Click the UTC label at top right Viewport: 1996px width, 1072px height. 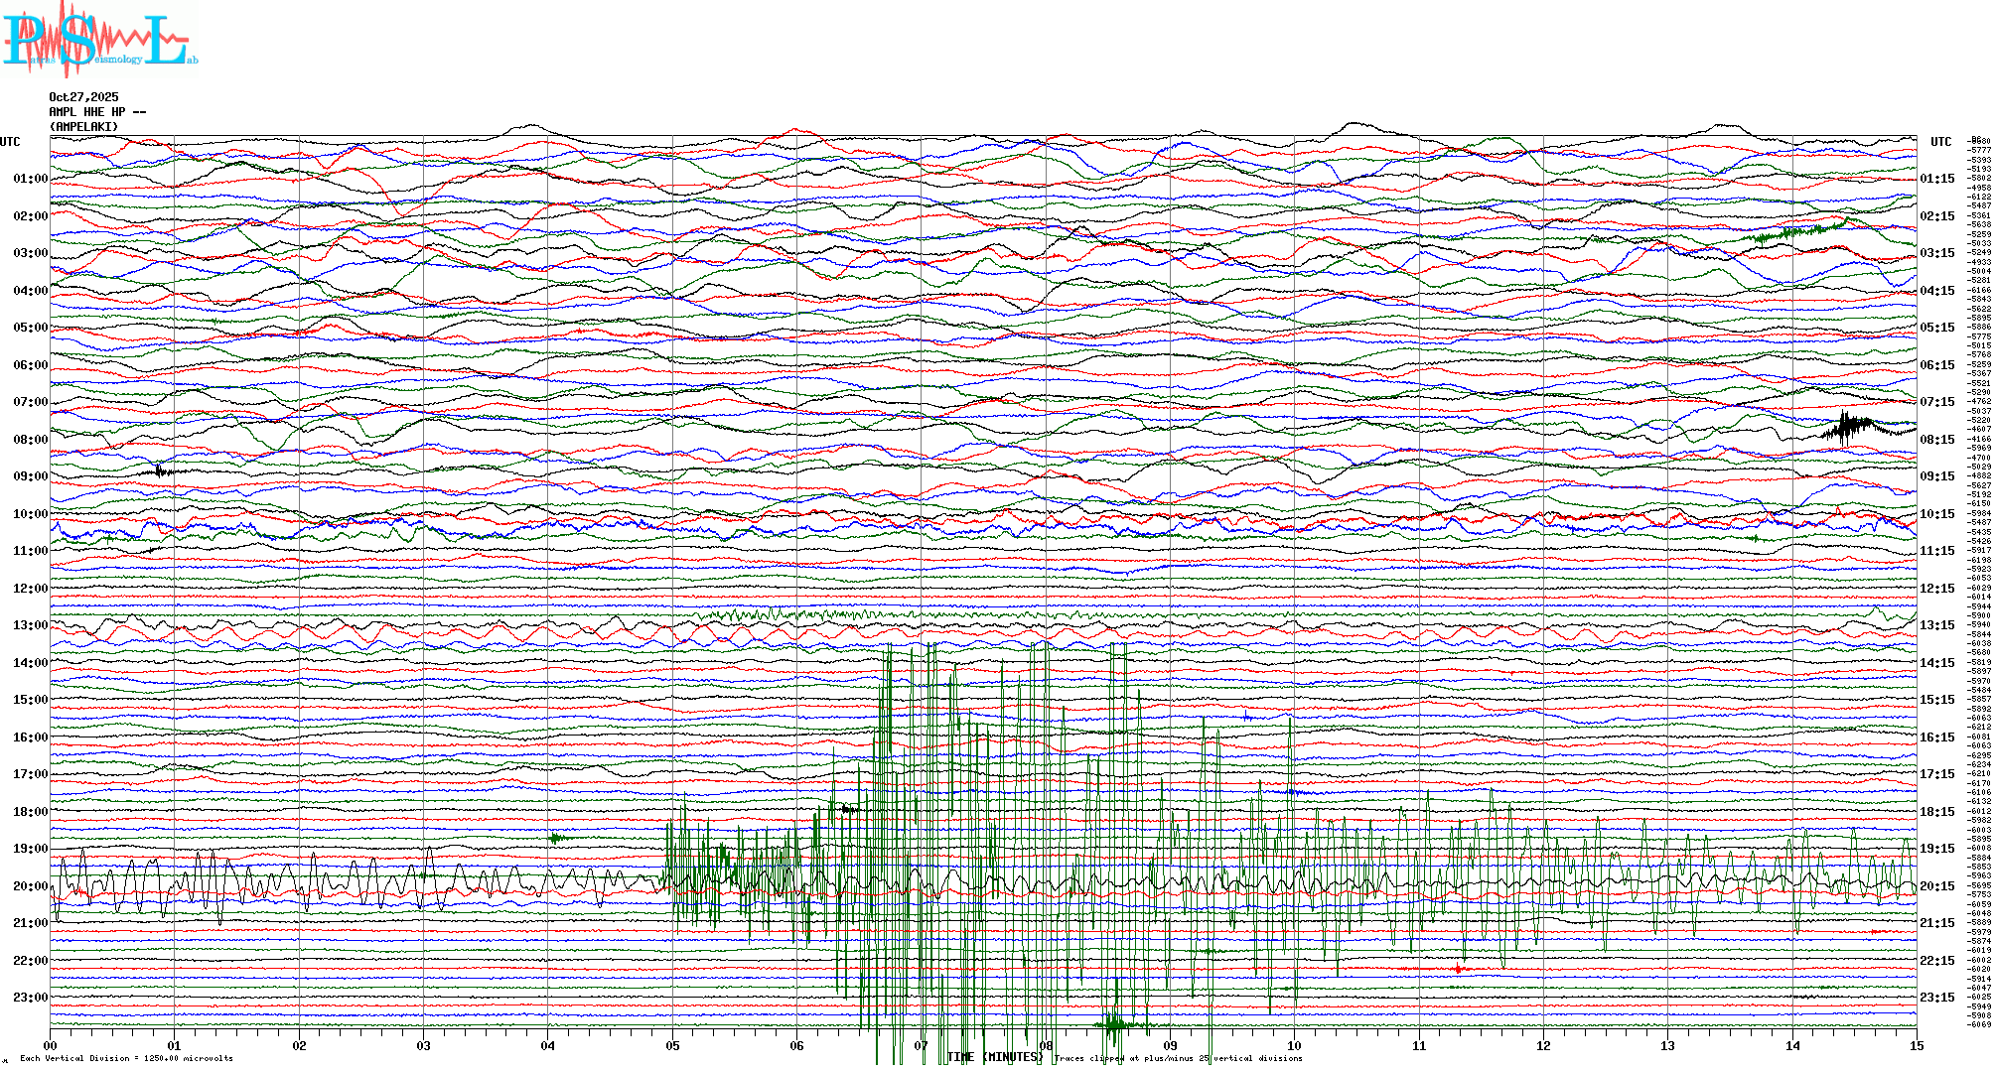pyautogui.click(x=1940, y=142)
